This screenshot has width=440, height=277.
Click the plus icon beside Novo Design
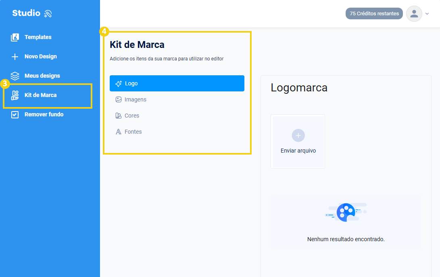[x=15, y=57]
